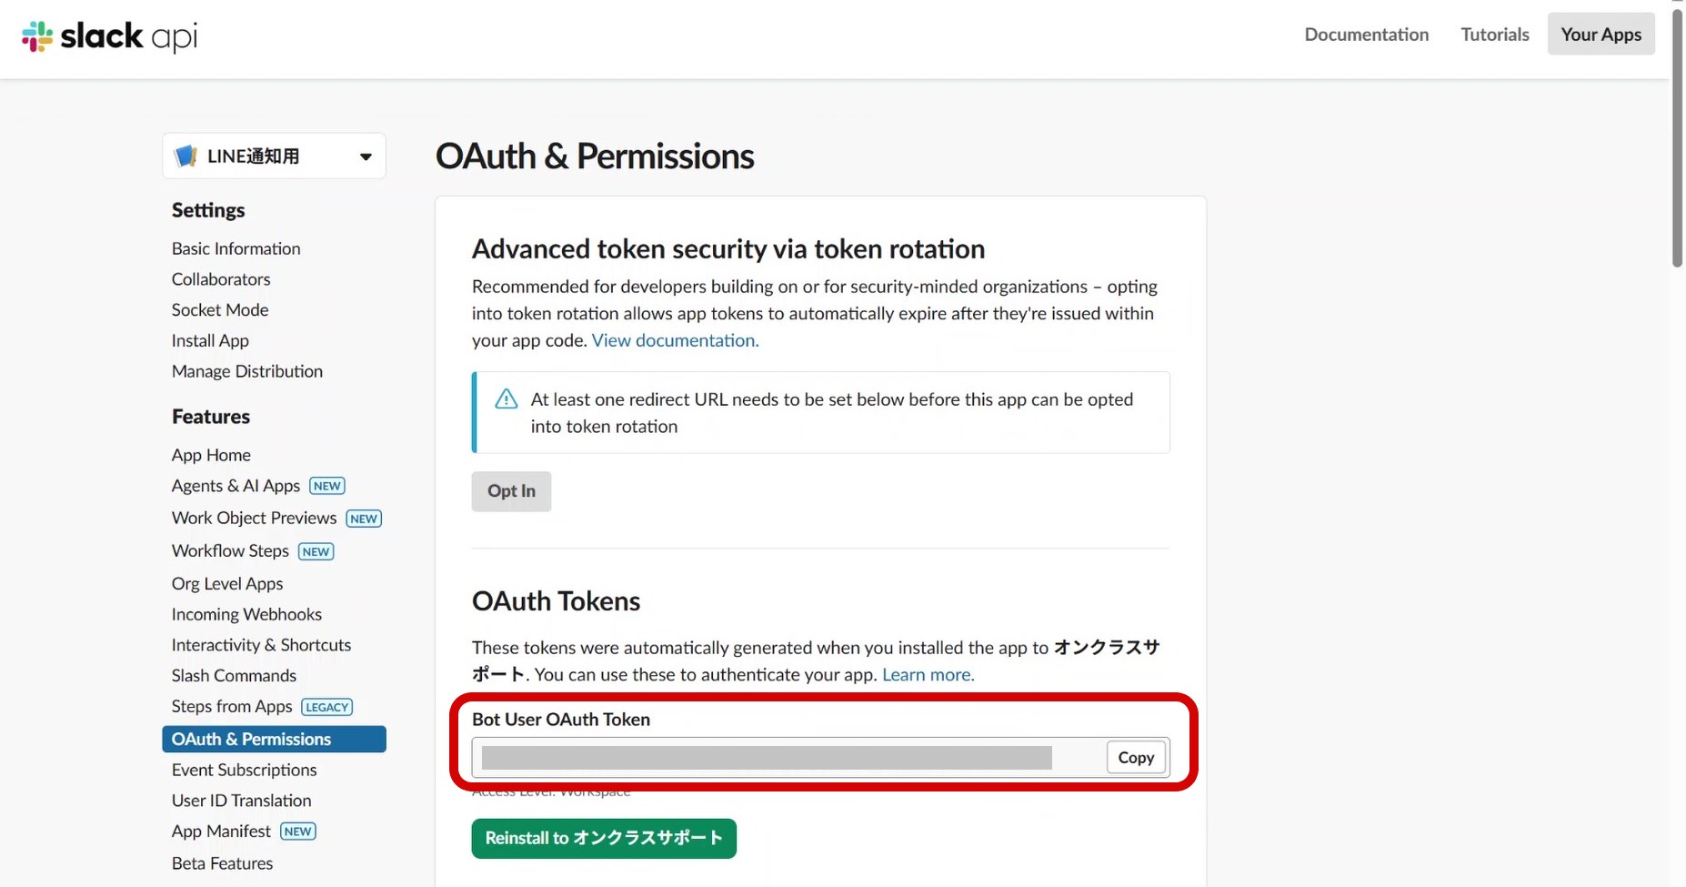Open the View documentation link
The image size is (1686, 887).
pos(675,340)
